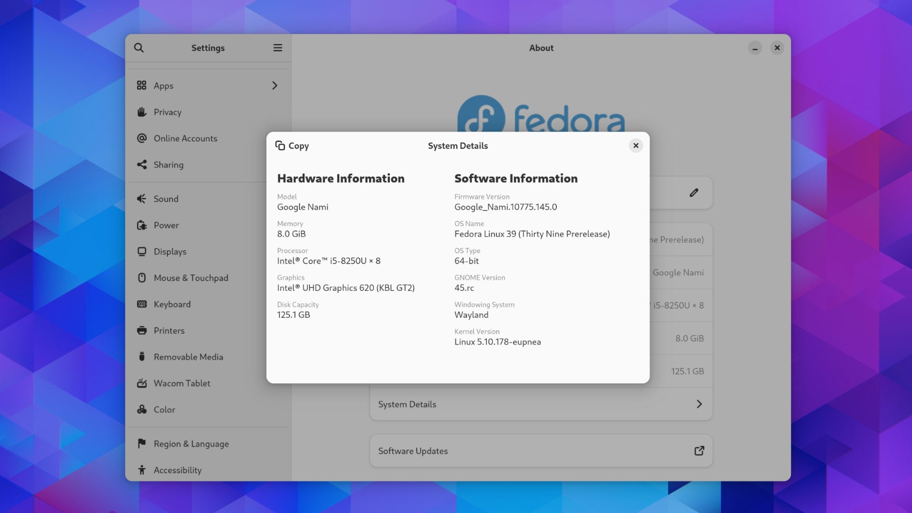Select the monitor icon for Displays
The width and height of the screenshot is (912, 513).
[142, 251]
